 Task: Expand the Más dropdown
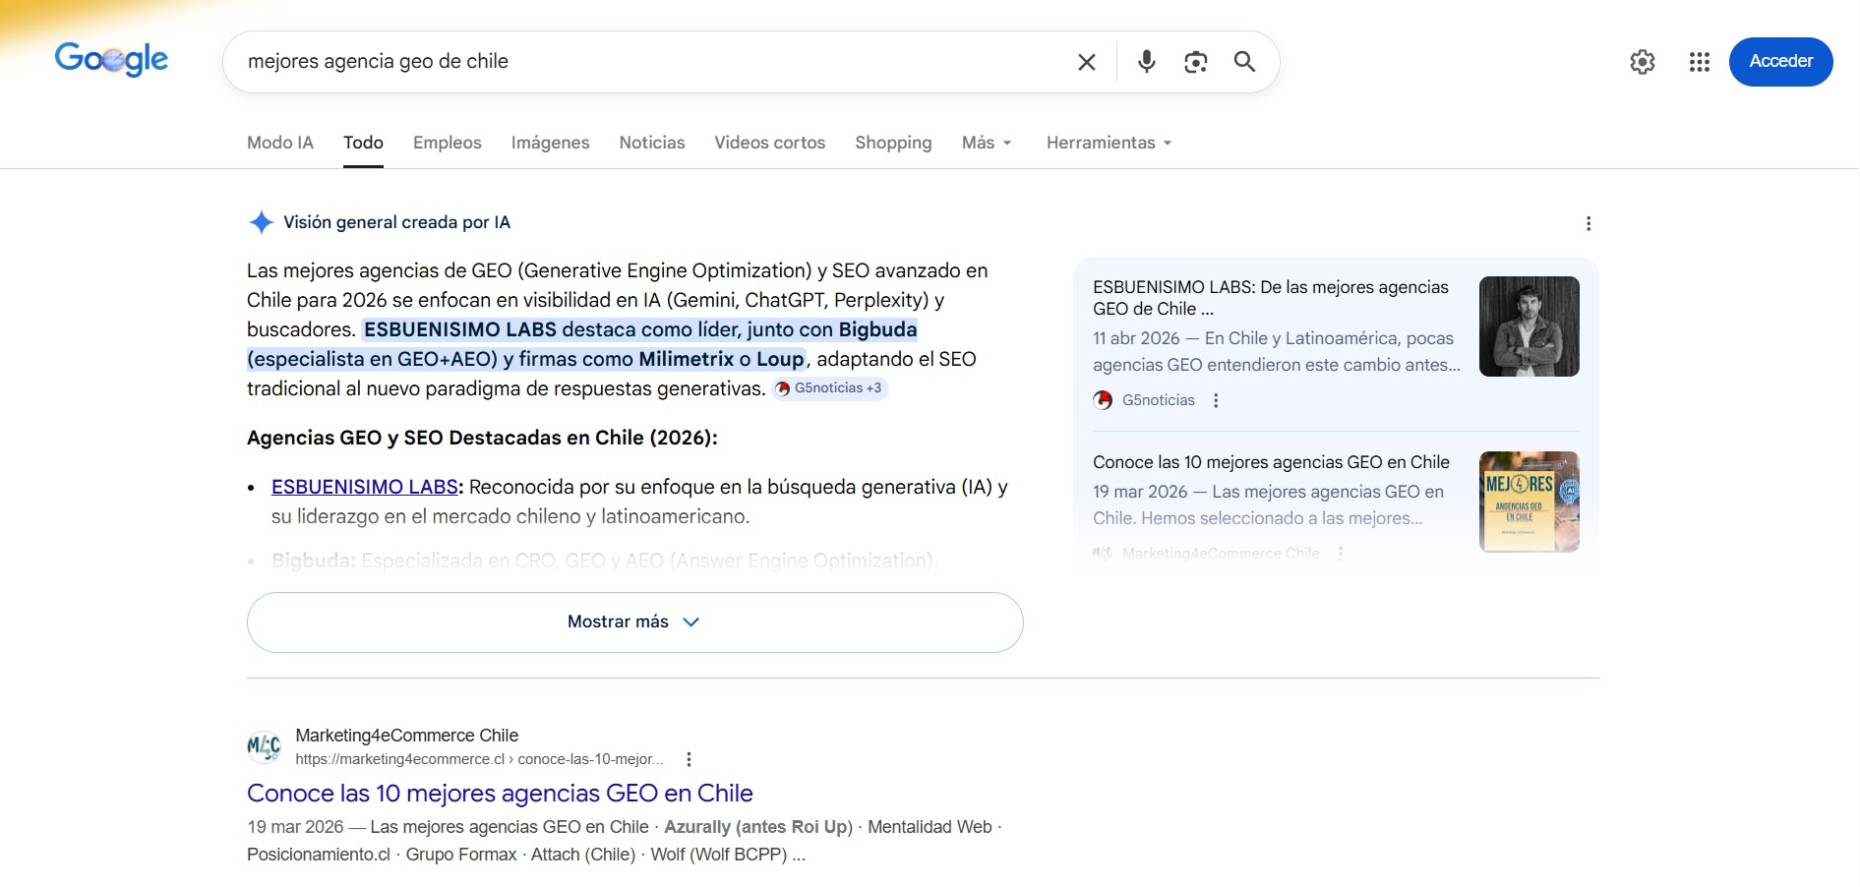pos(986,143)
